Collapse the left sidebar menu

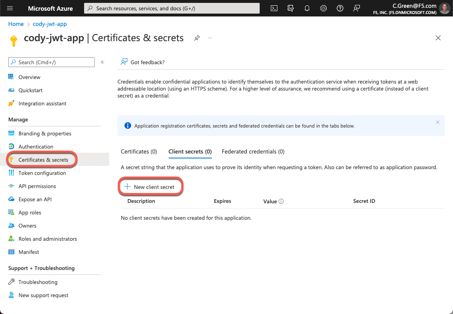tap(102, 62)
